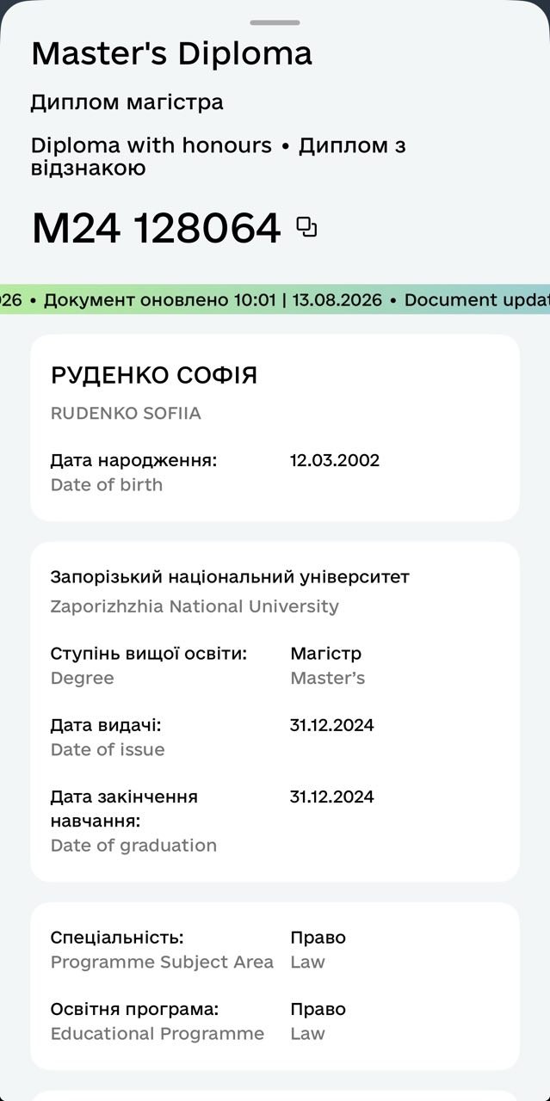Viewport: 550px width, 1101px height.
Task: Tap the Дата народження label
Action: click(134, 460)
